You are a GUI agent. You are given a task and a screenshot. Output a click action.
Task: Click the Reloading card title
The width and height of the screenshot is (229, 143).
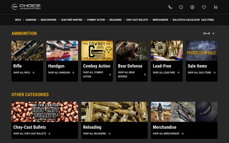tap(92, 127)
